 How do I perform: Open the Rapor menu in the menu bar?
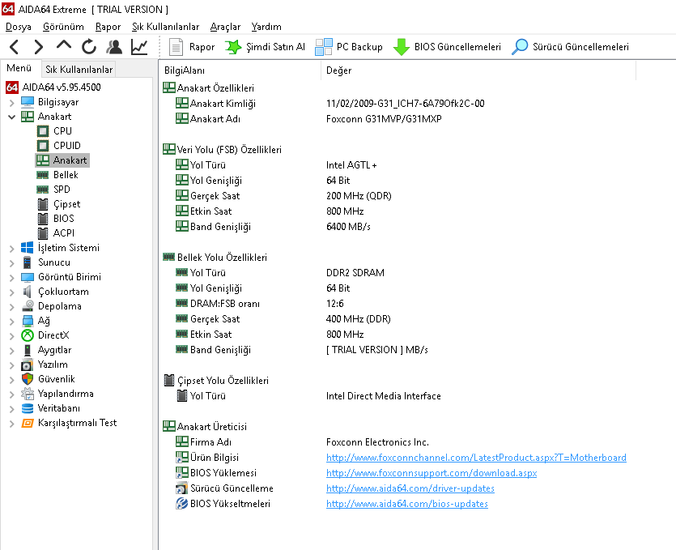tap(108, 27)
